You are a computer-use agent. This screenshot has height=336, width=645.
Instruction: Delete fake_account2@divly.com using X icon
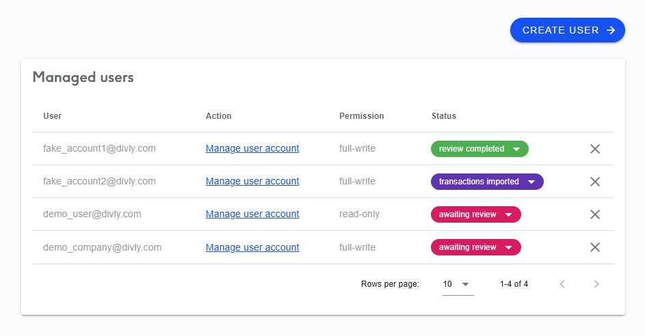pyautogui.click(x=594, y=182)
